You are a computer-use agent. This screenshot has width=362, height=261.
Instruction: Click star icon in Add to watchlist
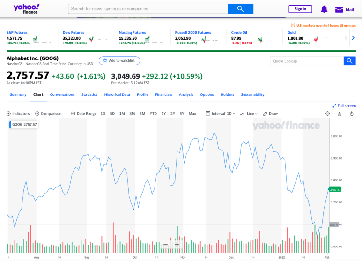(x=105, y=60)
